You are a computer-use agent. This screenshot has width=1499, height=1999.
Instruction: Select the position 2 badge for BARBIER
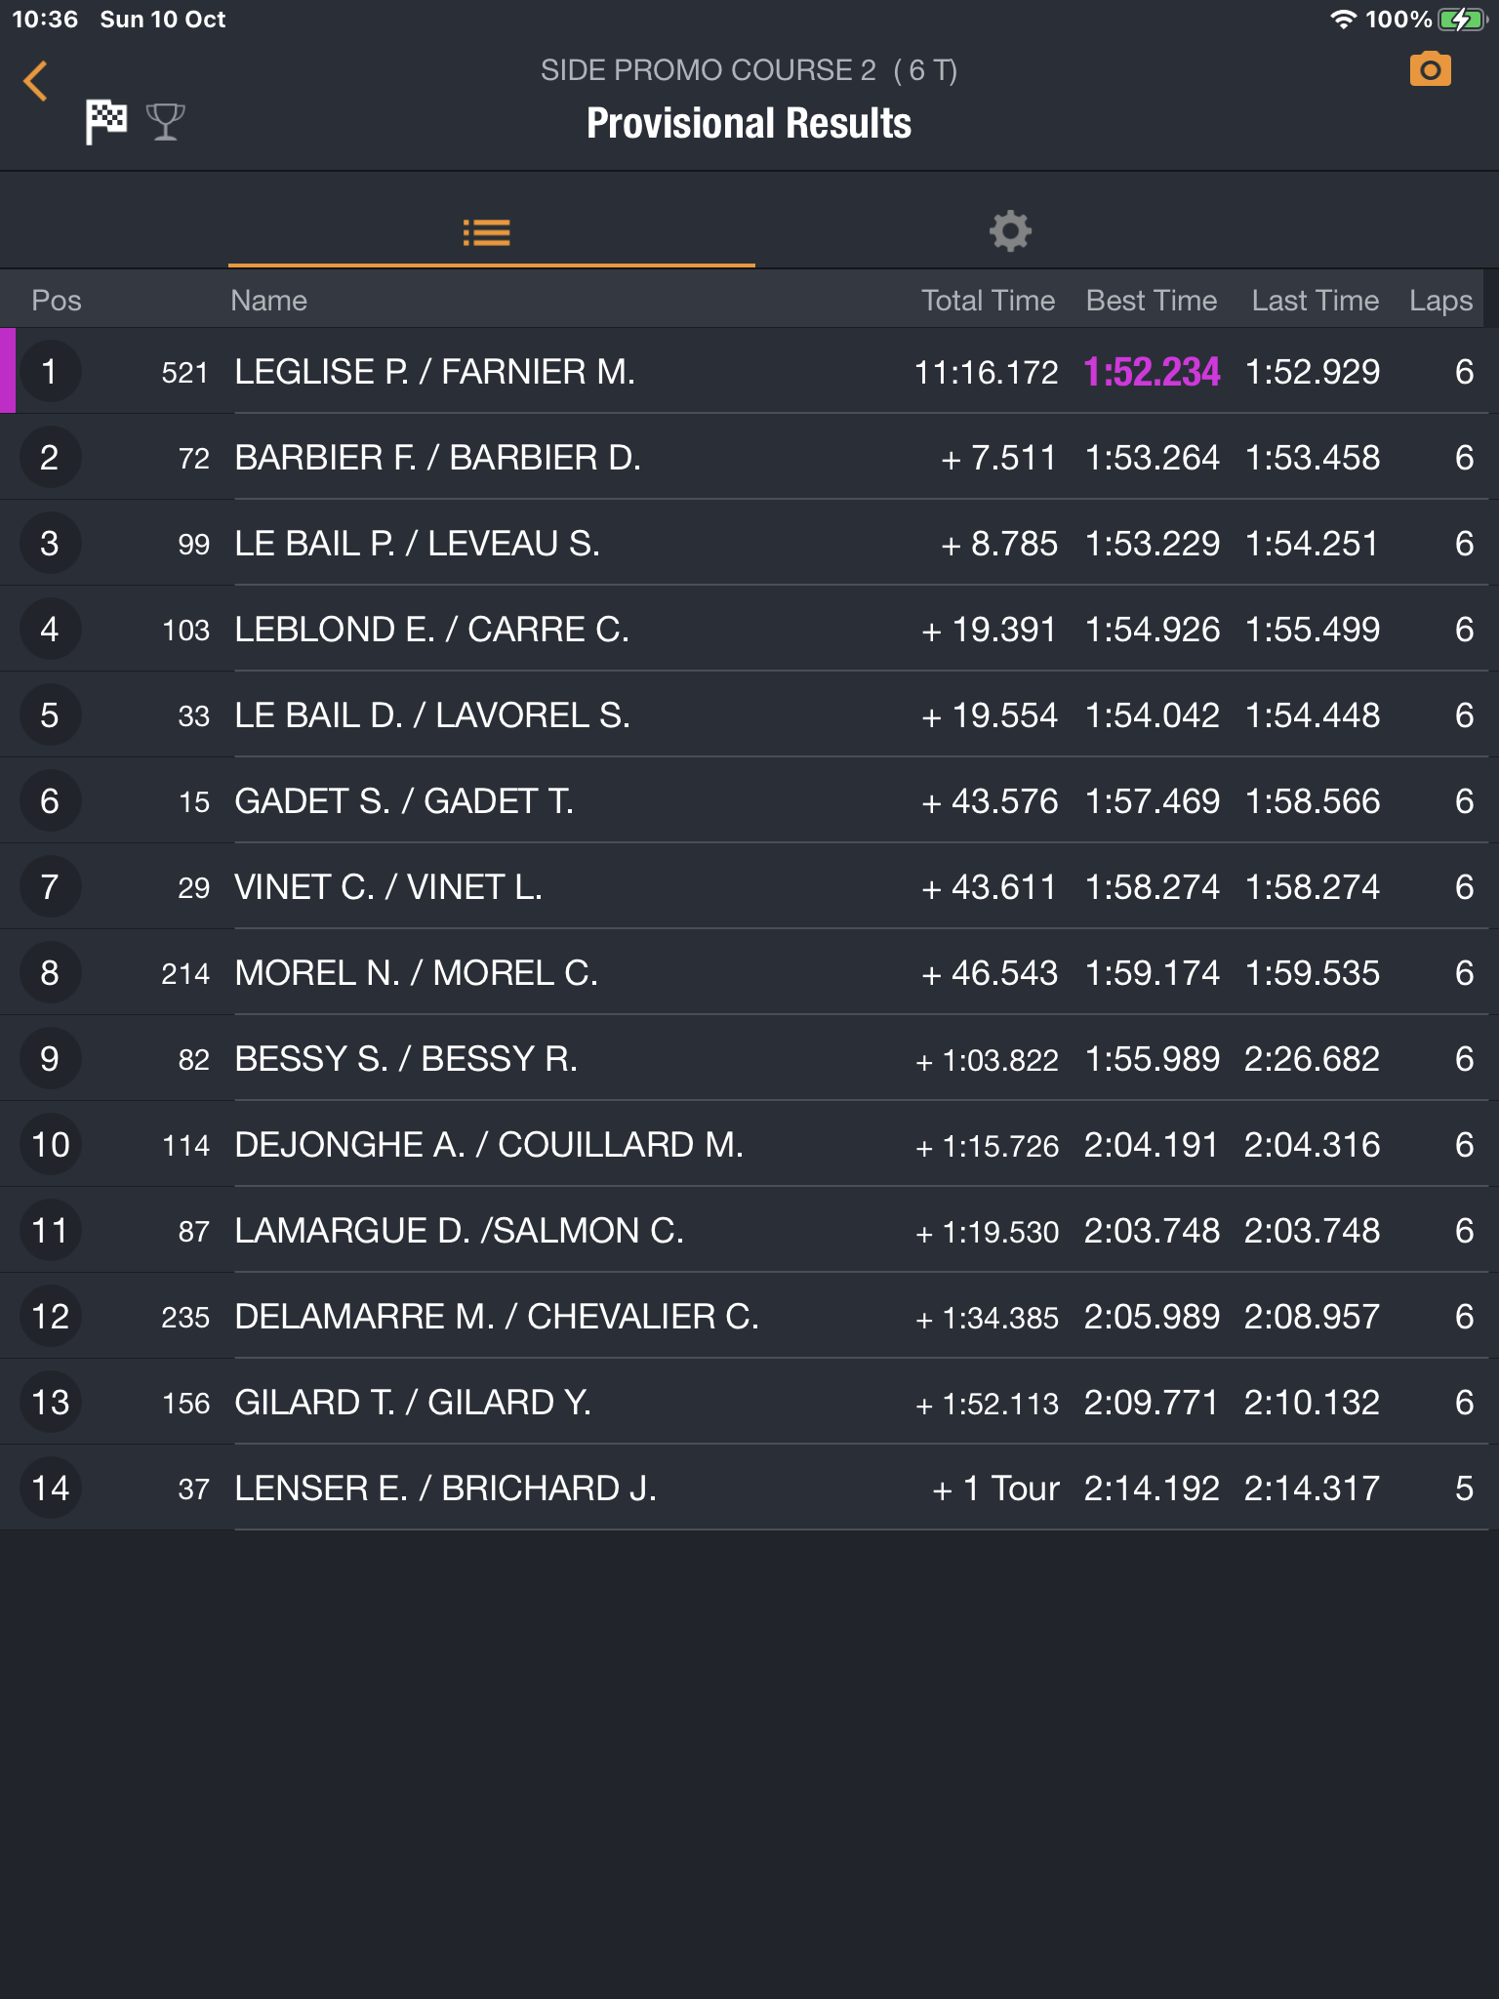50,458
